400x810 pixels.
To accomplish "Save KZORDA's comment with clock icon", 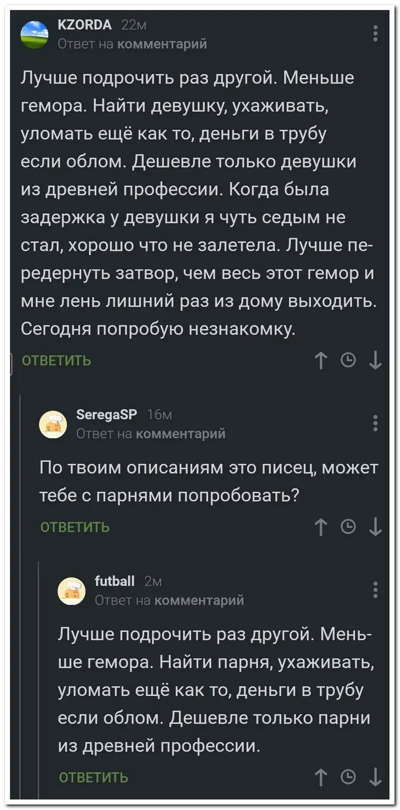I will [x=348, y=360].
